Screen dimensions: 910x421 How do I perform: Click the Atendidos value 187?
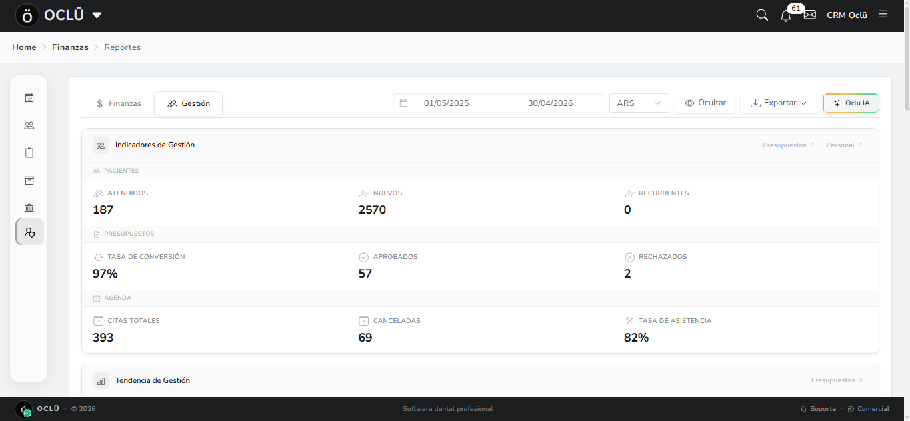tap(103, 210)
